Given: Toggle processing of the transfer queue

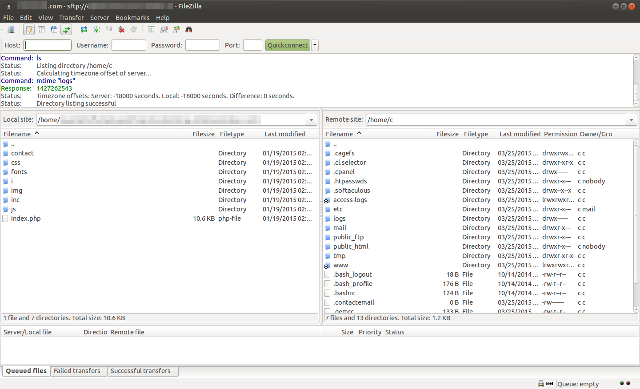Looking at the screenshot, I should (96, 30).
